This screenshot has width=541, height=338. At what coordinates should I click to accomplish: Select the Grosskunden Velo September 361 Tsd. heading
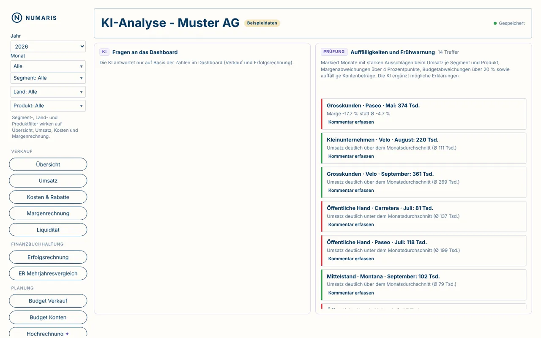380,174
